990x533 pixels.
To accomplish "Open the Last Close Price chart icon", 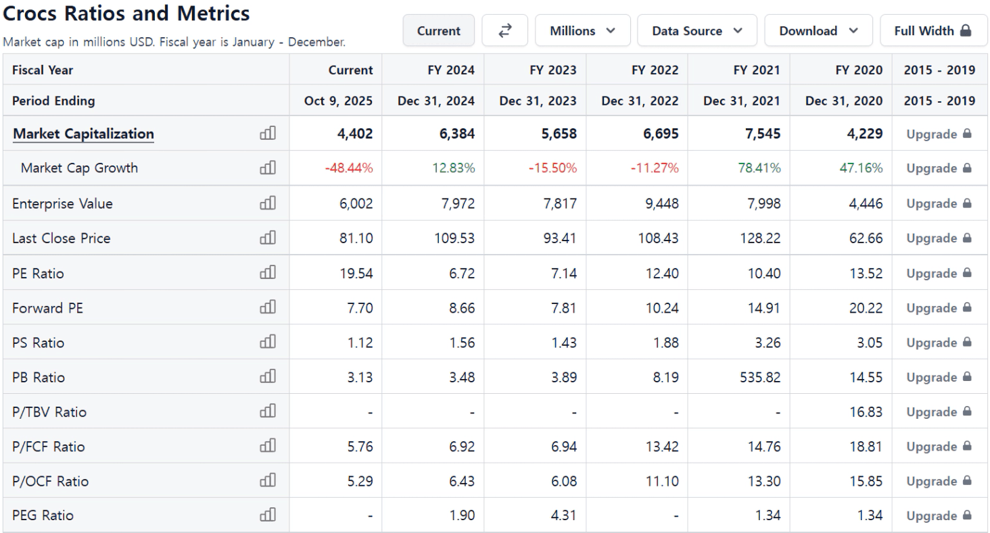I will 268,238.
